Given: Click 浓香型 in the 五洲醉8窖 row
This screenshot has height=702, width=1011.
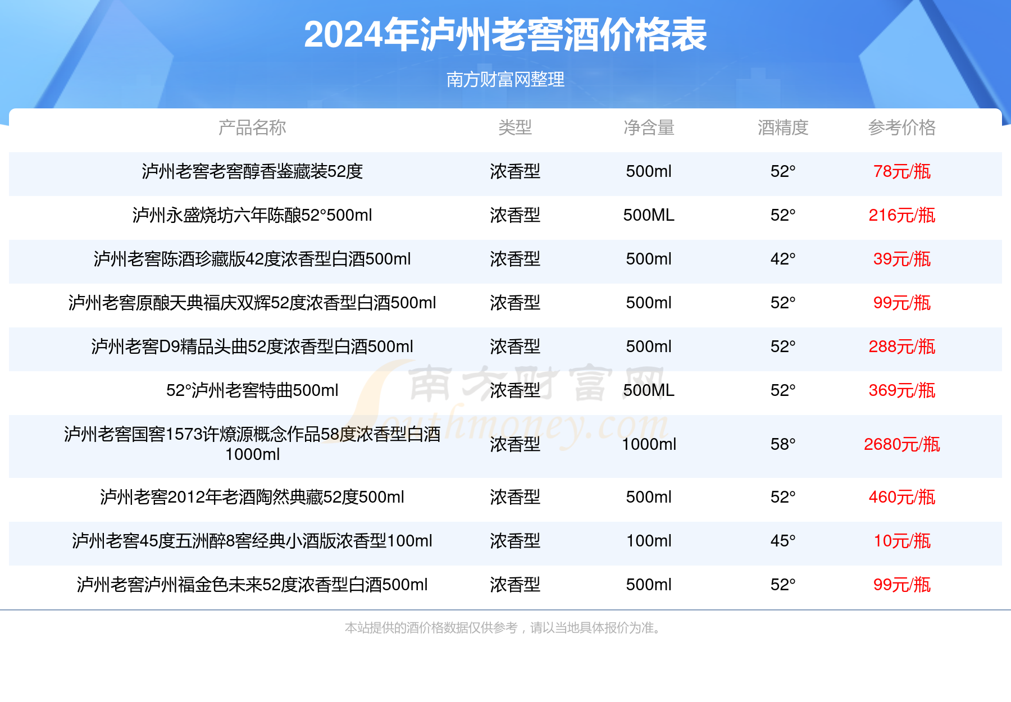Looking at the screenshot, I should pyautogui.click(x=515, y=541).
